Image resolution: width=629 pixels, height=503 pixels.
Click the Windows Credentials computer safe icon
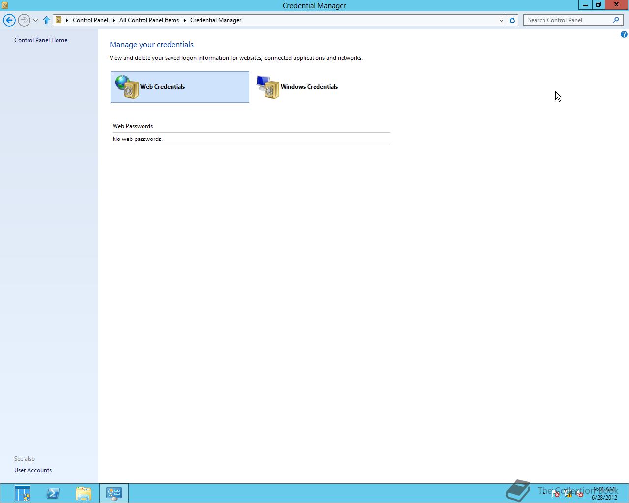coord(268,87)
